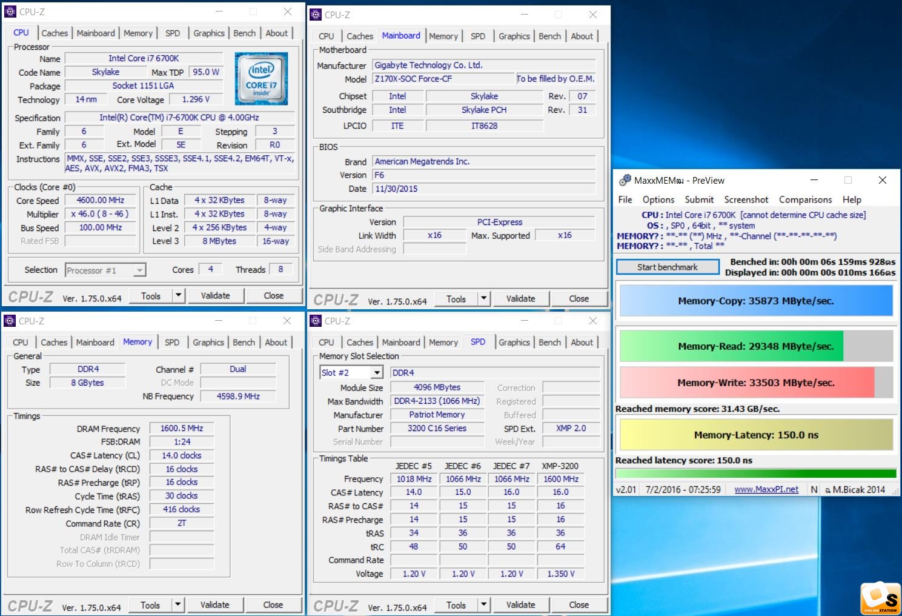Click the Level 3 8 MBytes cache value
This screenshot has width=902, height=616.
(x=219, y=241)
